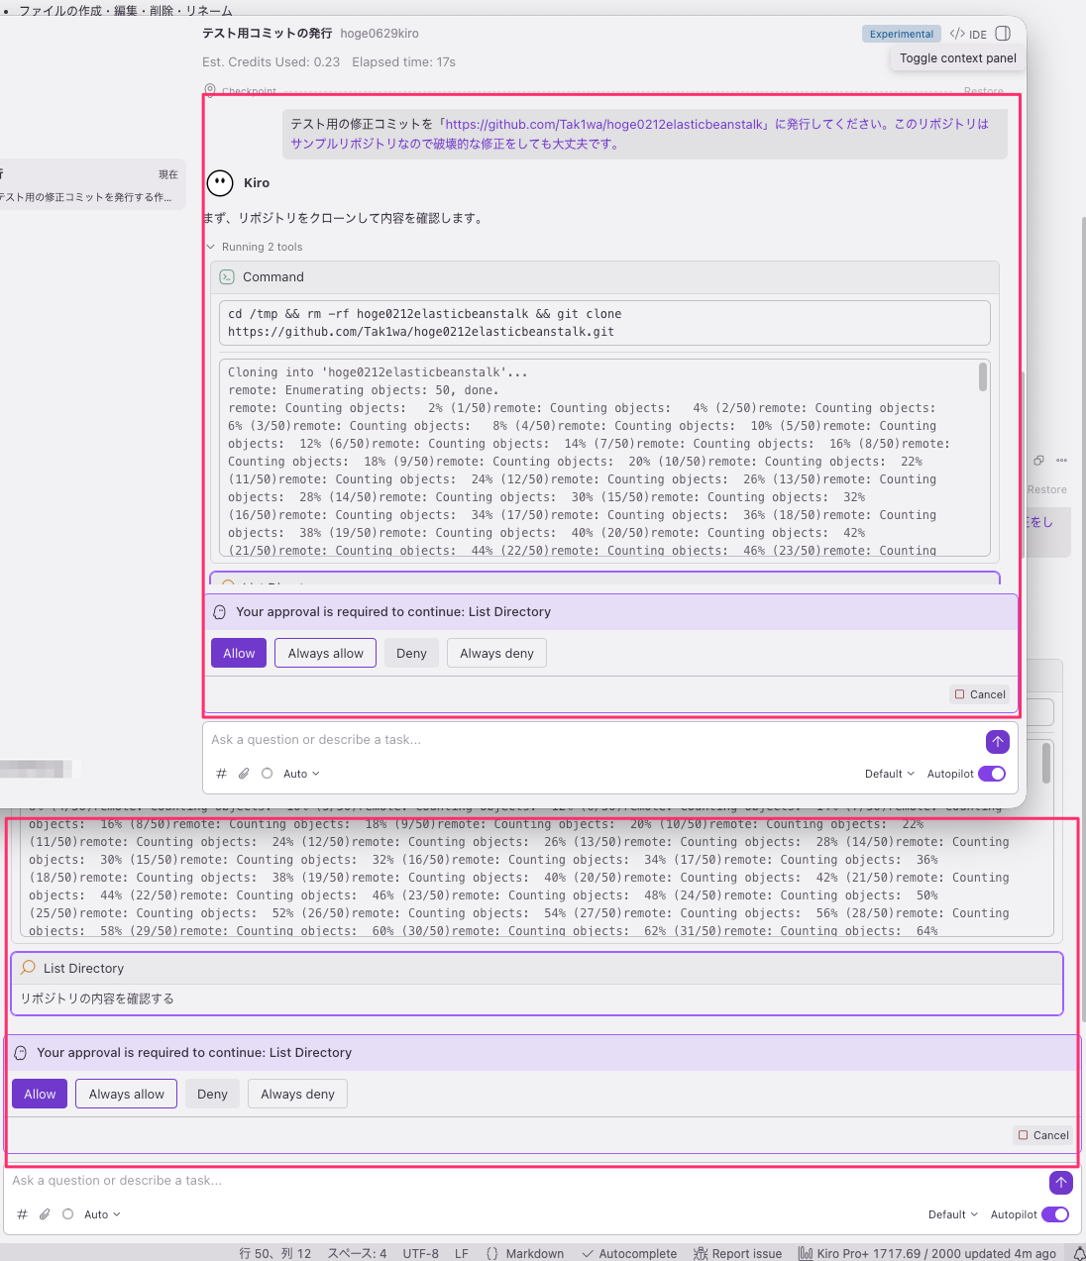Click Restore in the background chat panel
Screen dimensions: 1086x1261
coord(1047,489)
